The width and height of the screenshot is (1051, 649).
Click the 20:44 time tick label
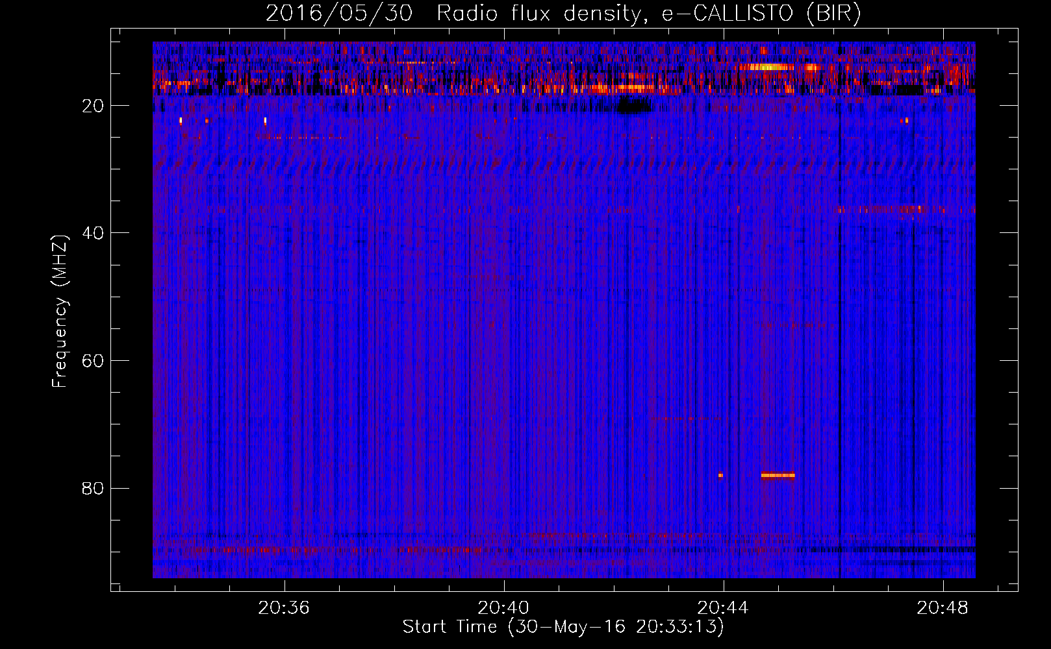[723, 608]
